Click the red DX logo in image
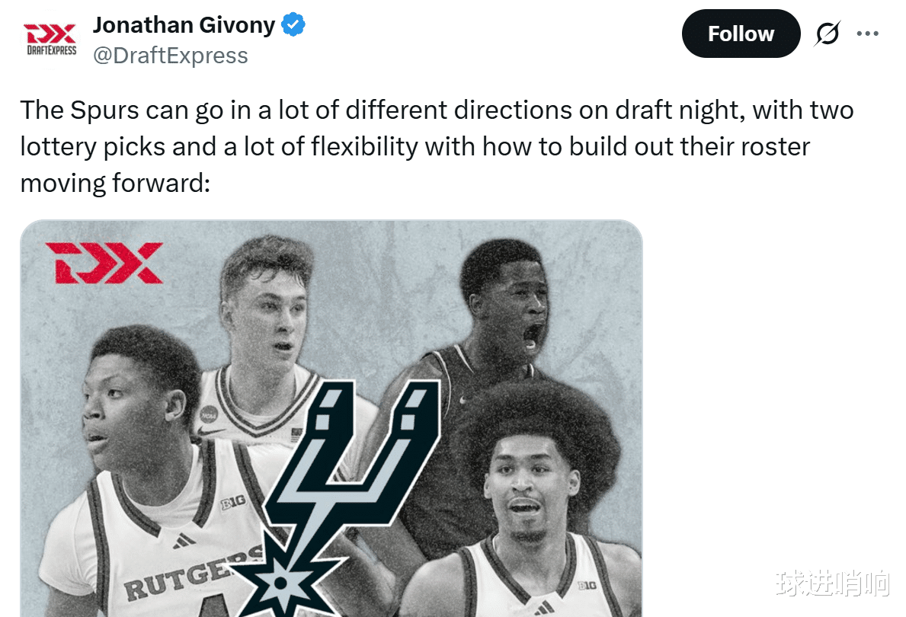The image size is (906, 617). tap(104, 263)
